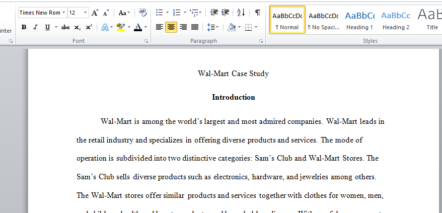The width and height of the screenshot is (442, 213).
Task: Open the Clipboard dialog launcher
Action: click(11, 41)
